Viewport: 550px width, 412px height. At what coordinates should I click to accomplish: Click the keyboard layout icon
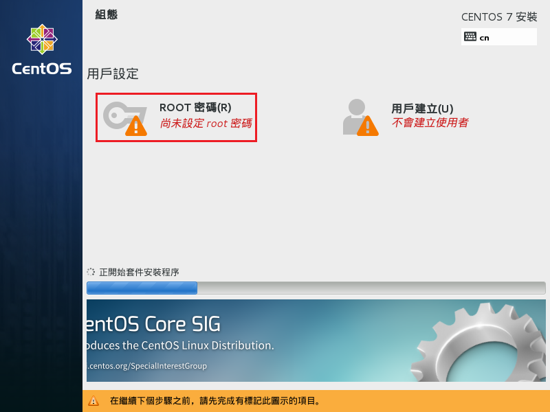tap(470, 36)
